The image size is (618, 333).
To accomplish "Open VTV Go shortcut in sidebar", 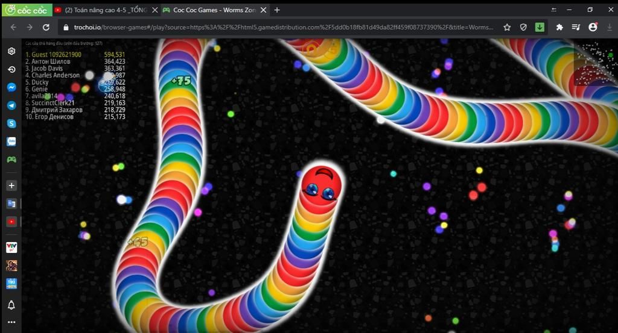I will (x=11, y=247).
